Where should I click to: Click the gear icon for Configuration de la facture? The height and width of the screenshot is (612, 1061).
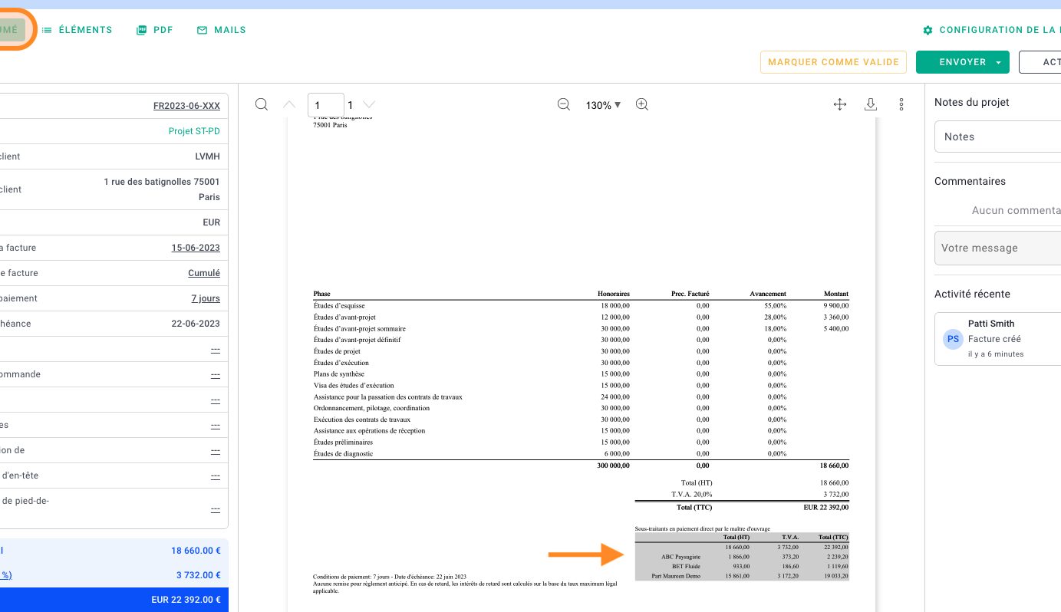928,30
